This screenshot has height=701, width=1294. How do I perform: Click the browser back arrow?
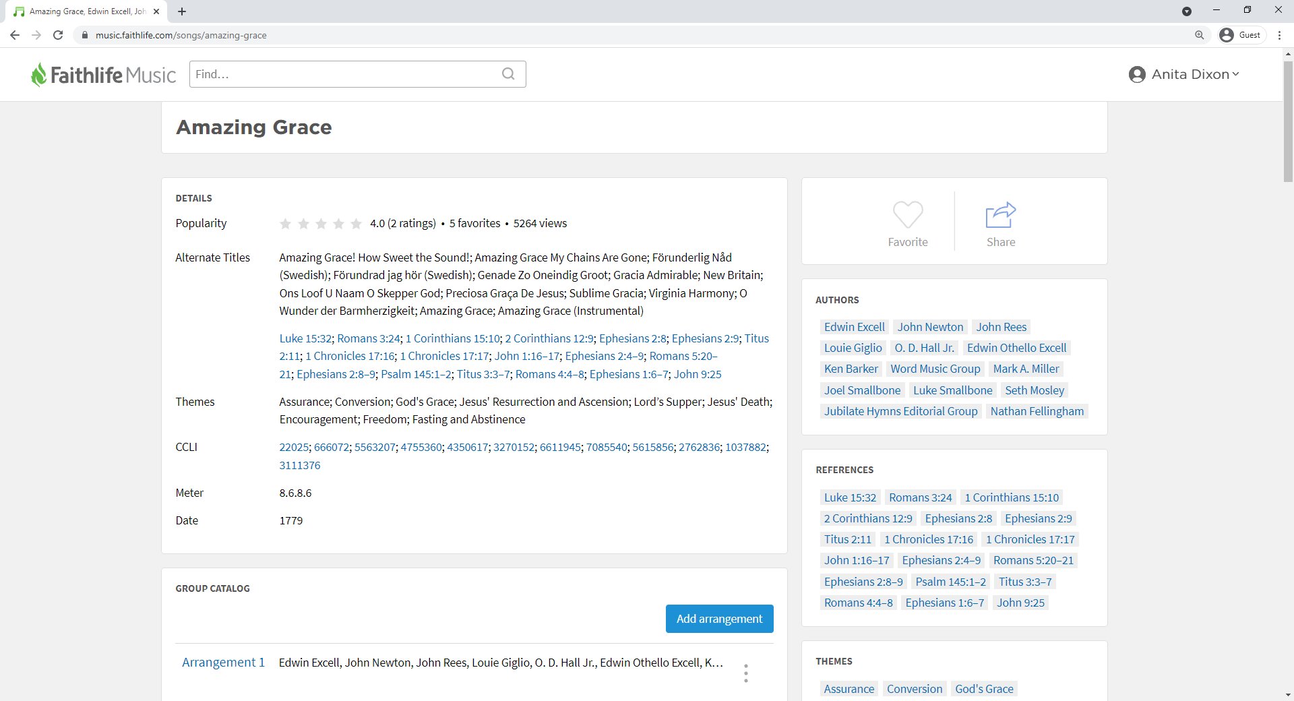(x=15, y=35)
